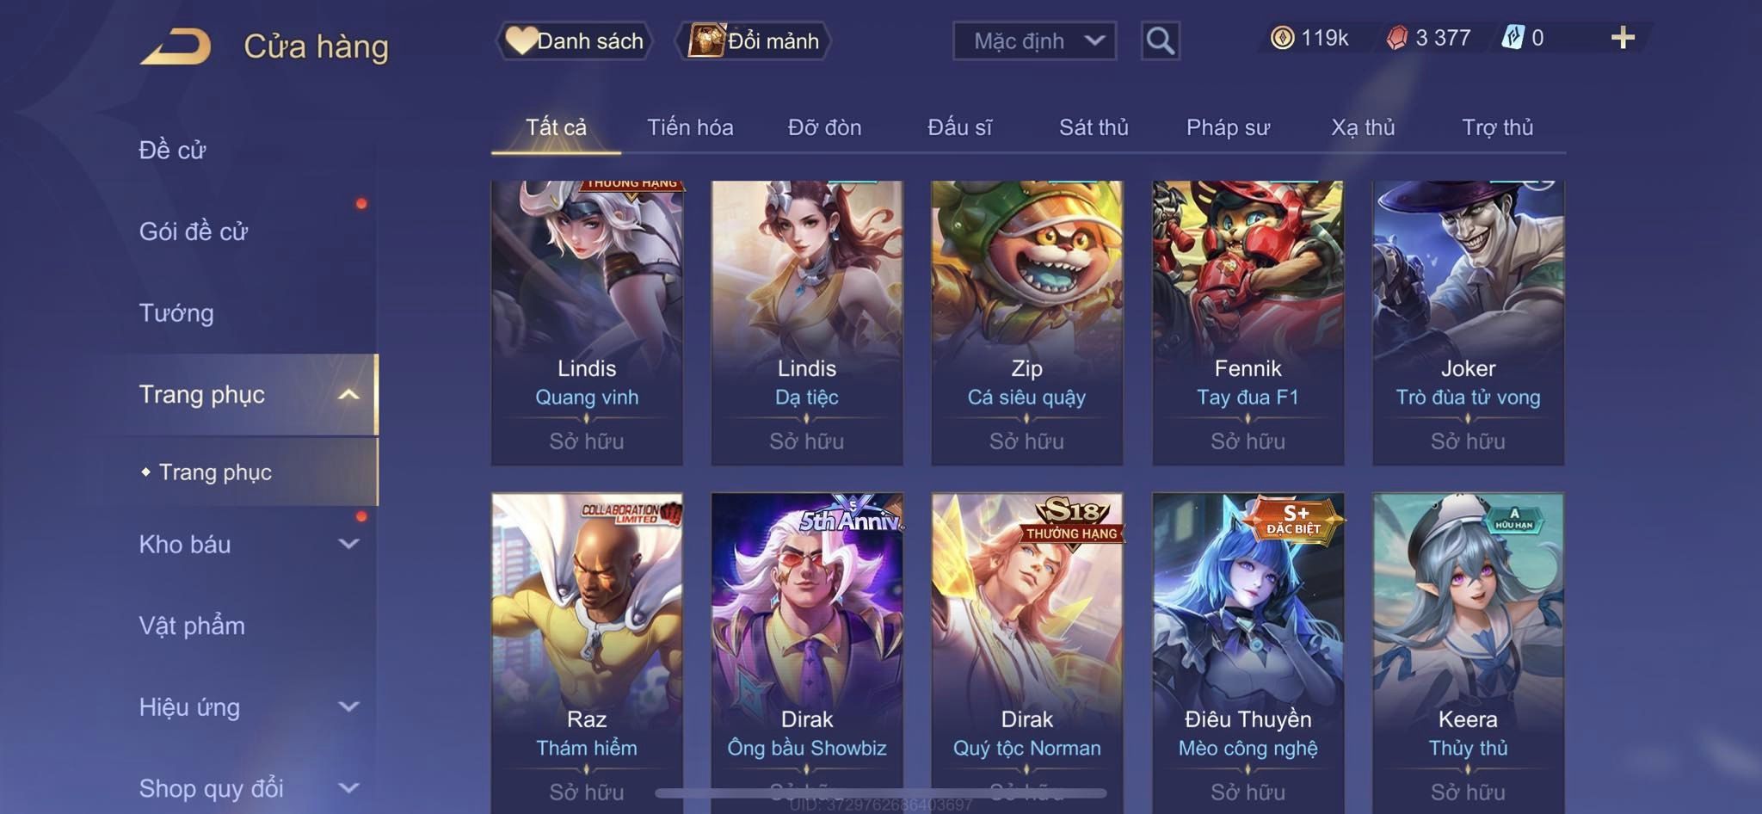Go back using the arrow icon
This screenshot has height=814, width=1762.
tap(176, 46)
